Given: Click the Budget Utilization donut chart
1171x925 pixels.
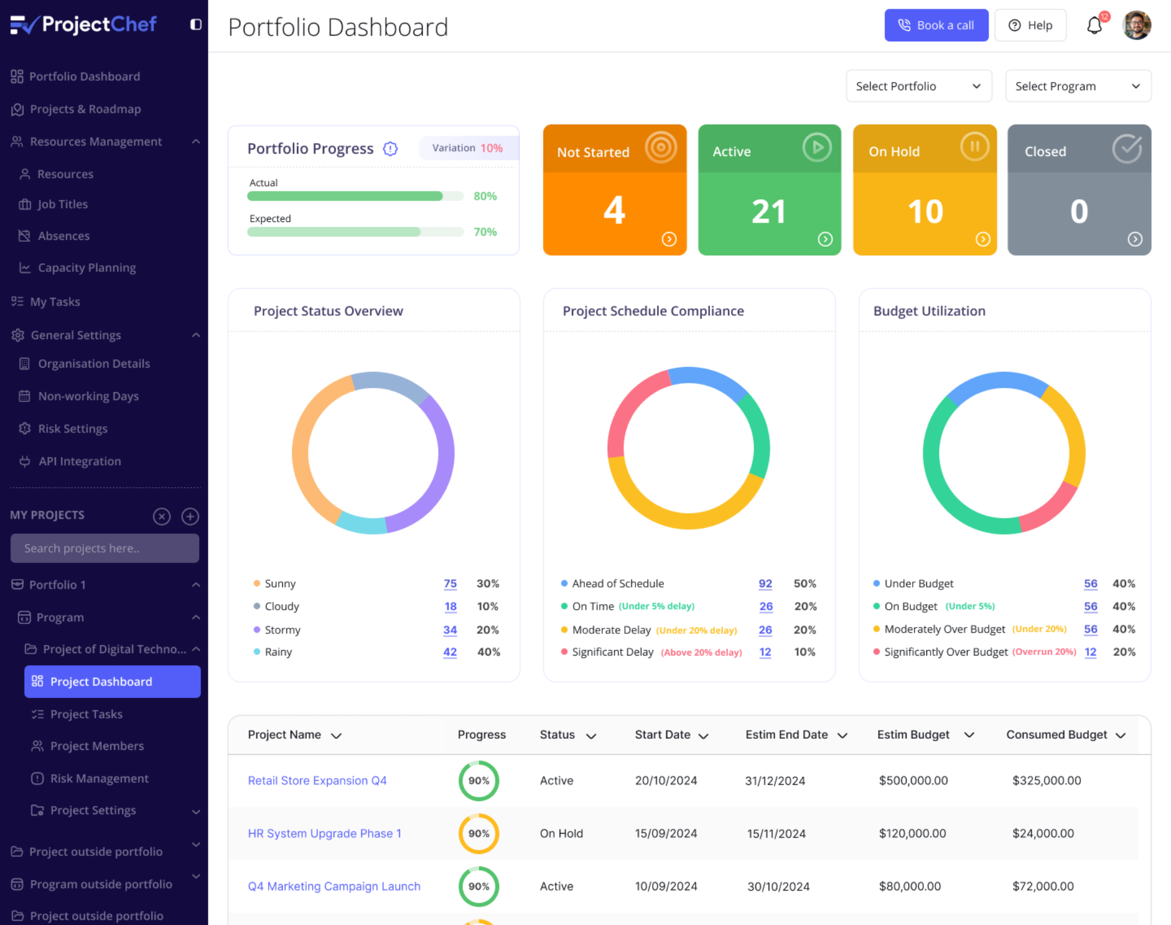Looking at the screenshot, I should click(1004, 453).
